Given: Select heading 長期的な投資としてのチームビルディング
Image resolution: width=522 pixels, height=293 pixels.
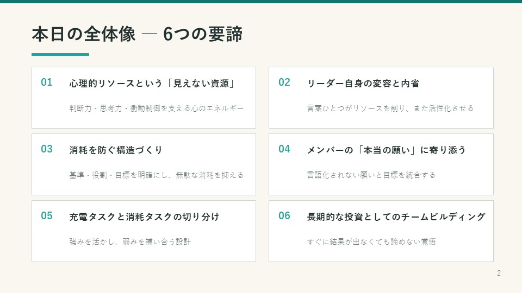Looking at the screenshot, I should (x=396, y=217).
